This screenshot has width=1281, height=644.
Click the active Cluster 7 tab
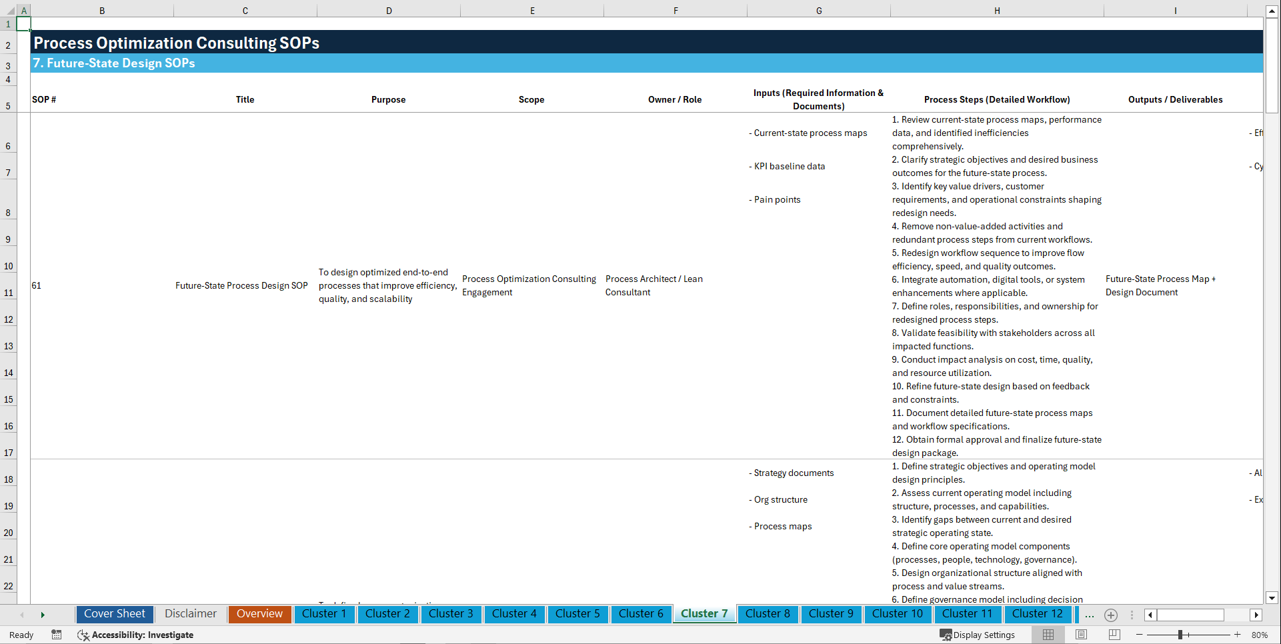704,614
